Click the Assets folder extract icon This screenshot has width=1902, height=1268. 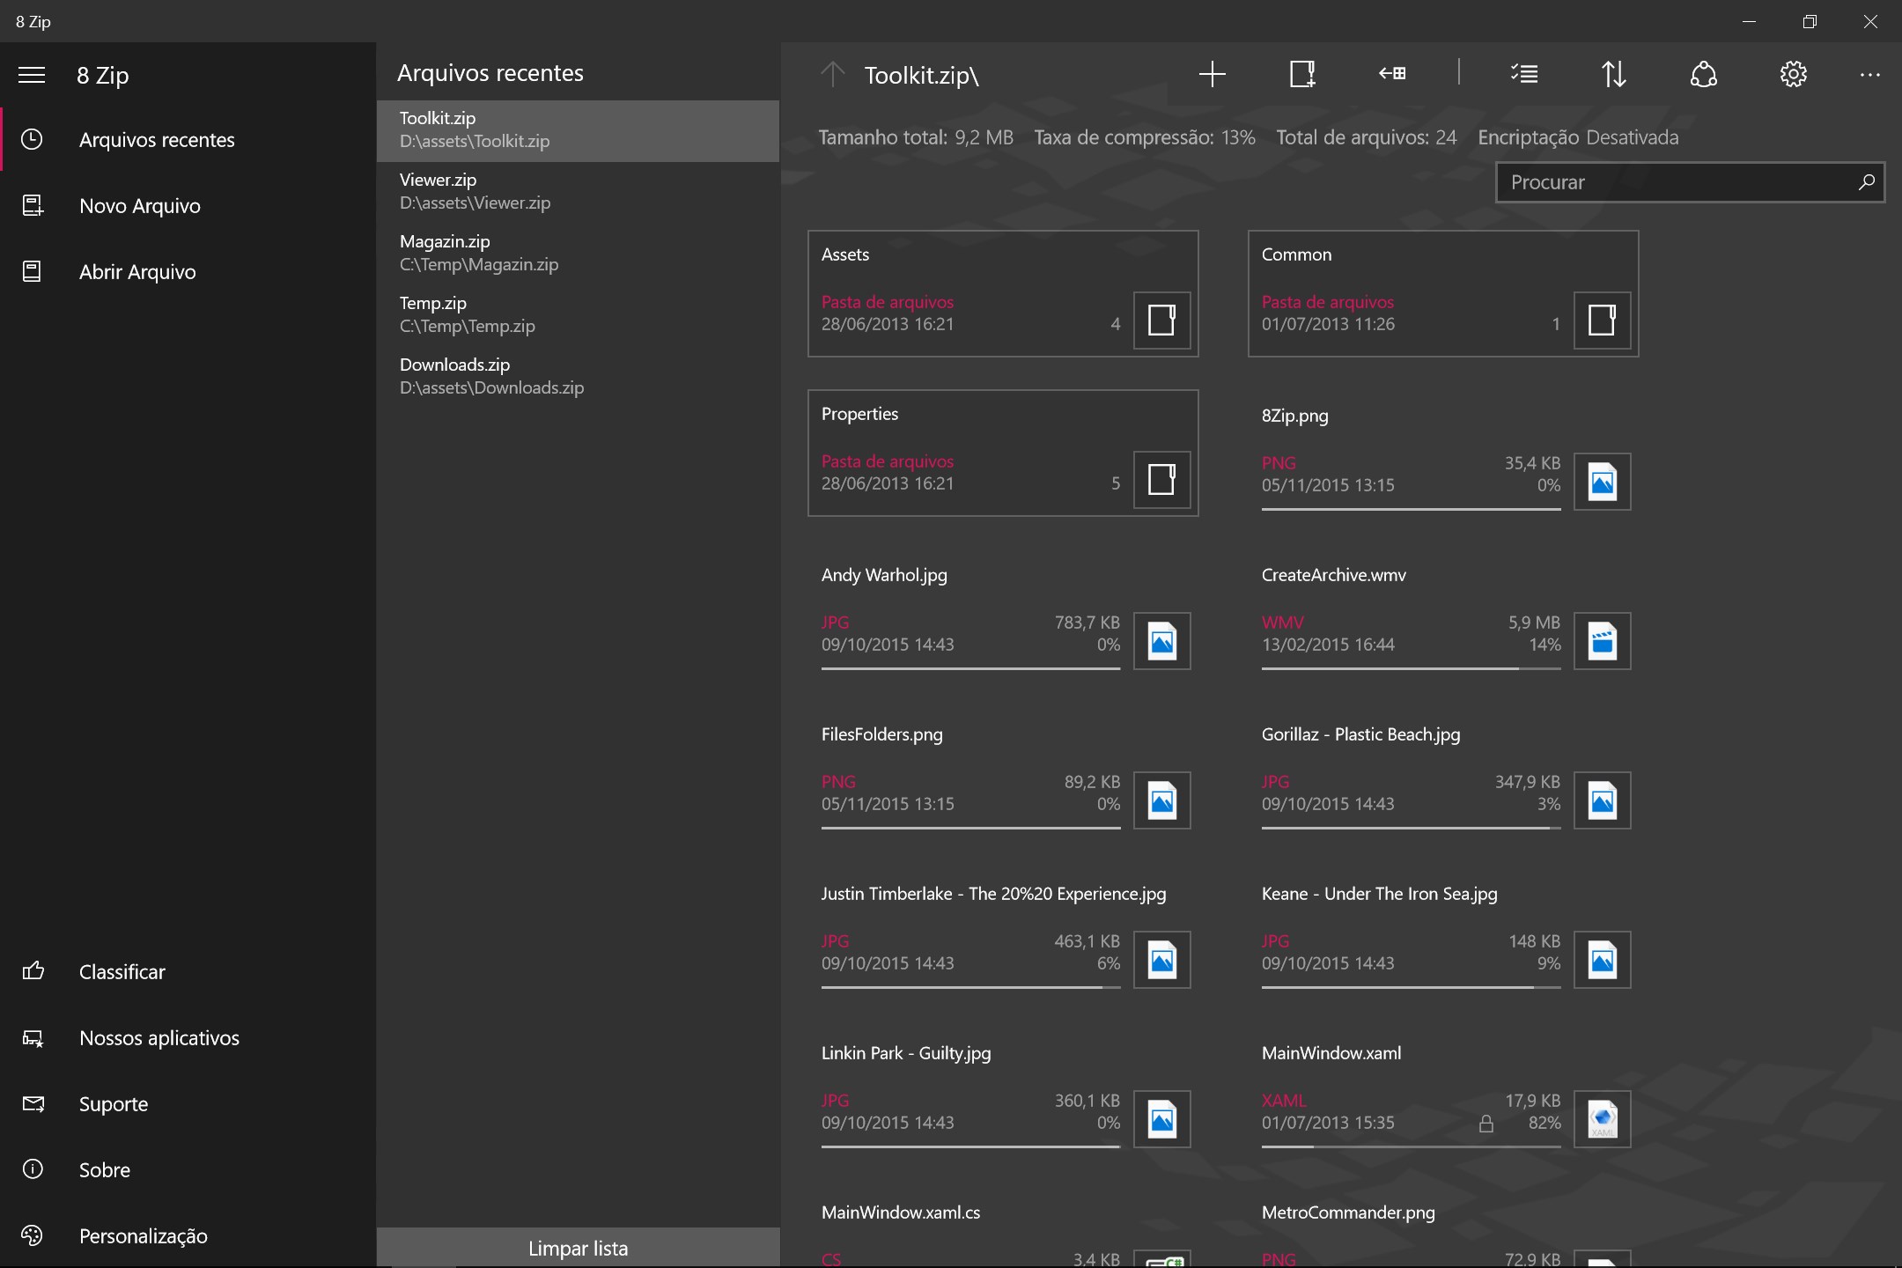point(1162,321)
